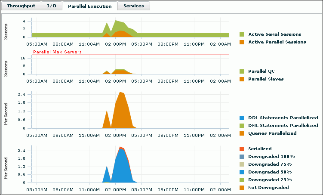Click the blue DDL Statements Parallelized swatch
Screen dimensions: 323x195
click(242, 118)
